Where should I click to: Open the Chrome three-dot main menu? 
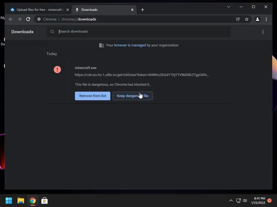tap(266, 19)
